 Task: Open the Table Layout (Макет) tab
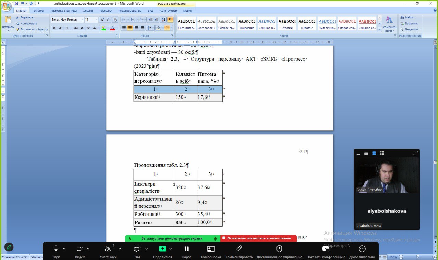(188, 11)
